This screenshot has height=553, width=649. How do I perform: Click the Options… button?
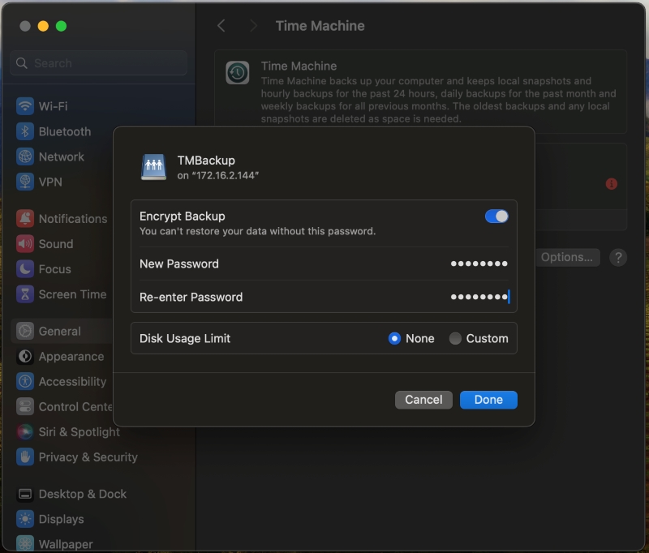[567, 257]
